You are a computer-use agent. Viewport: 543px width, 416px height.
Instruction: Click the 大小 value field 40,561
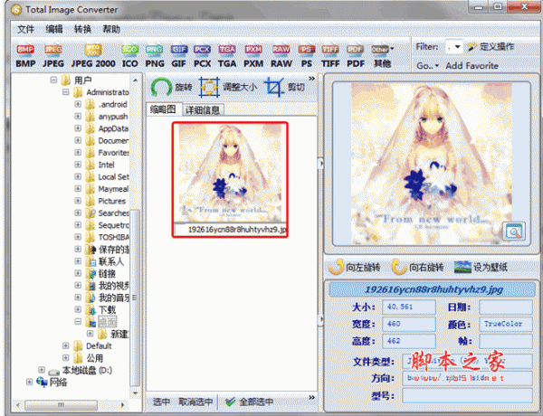[409, 307]
